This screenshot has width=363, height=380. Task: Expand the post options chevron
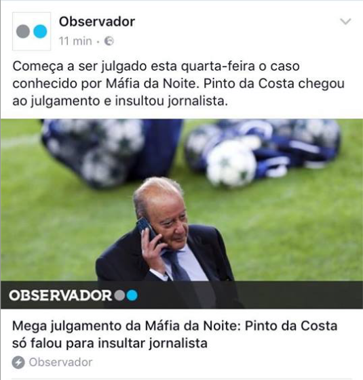click(x=345, y=22)
